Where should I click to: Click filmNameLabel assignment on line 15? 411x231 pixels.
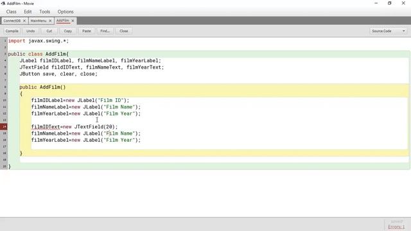pos(86,133)
